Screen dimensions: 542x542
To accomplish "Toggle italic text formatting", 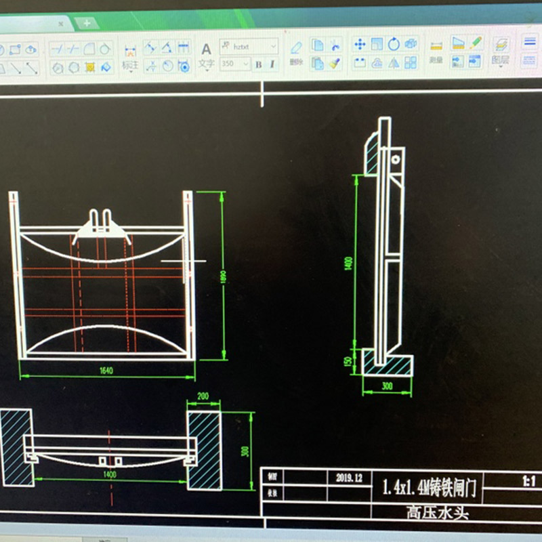I will click(x=272, y=64).
